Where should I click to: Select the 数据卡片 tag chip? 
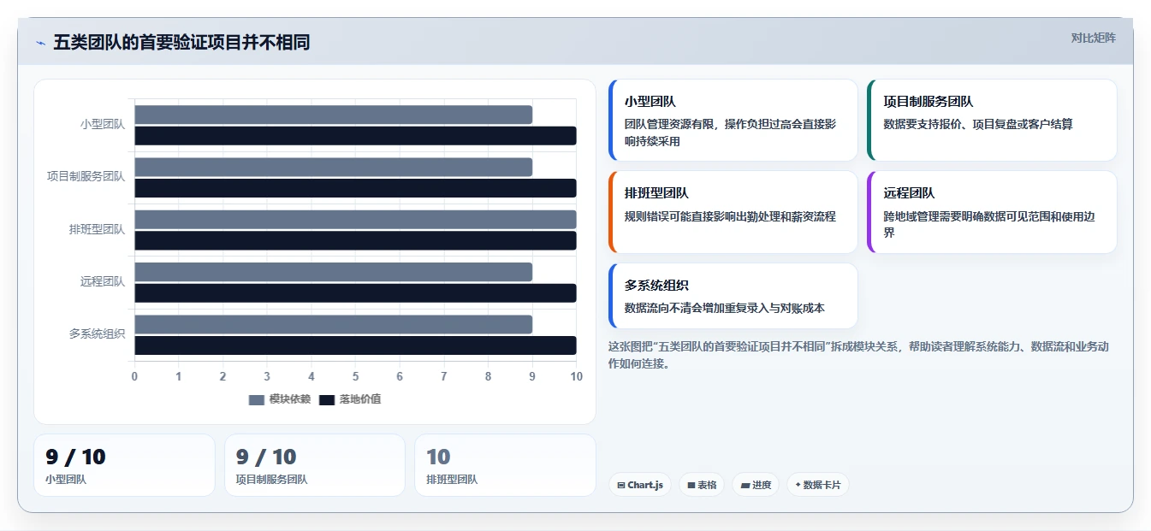[x=817, y=485]
